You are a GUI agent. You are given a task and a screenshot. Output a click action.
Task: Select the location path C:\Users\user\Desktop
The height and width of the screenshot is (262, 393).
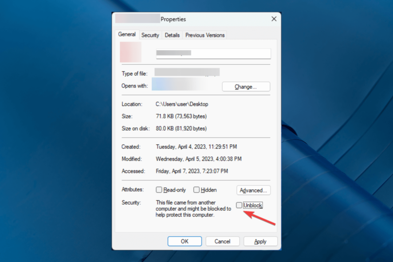[182, 104]
